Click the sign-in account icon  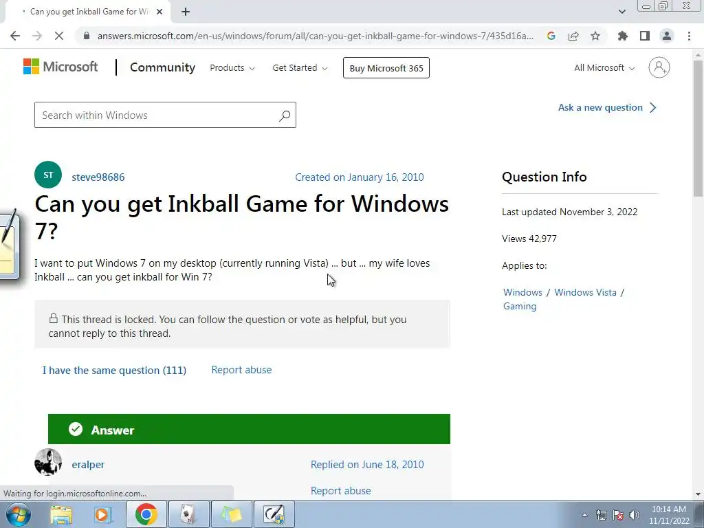659,67
